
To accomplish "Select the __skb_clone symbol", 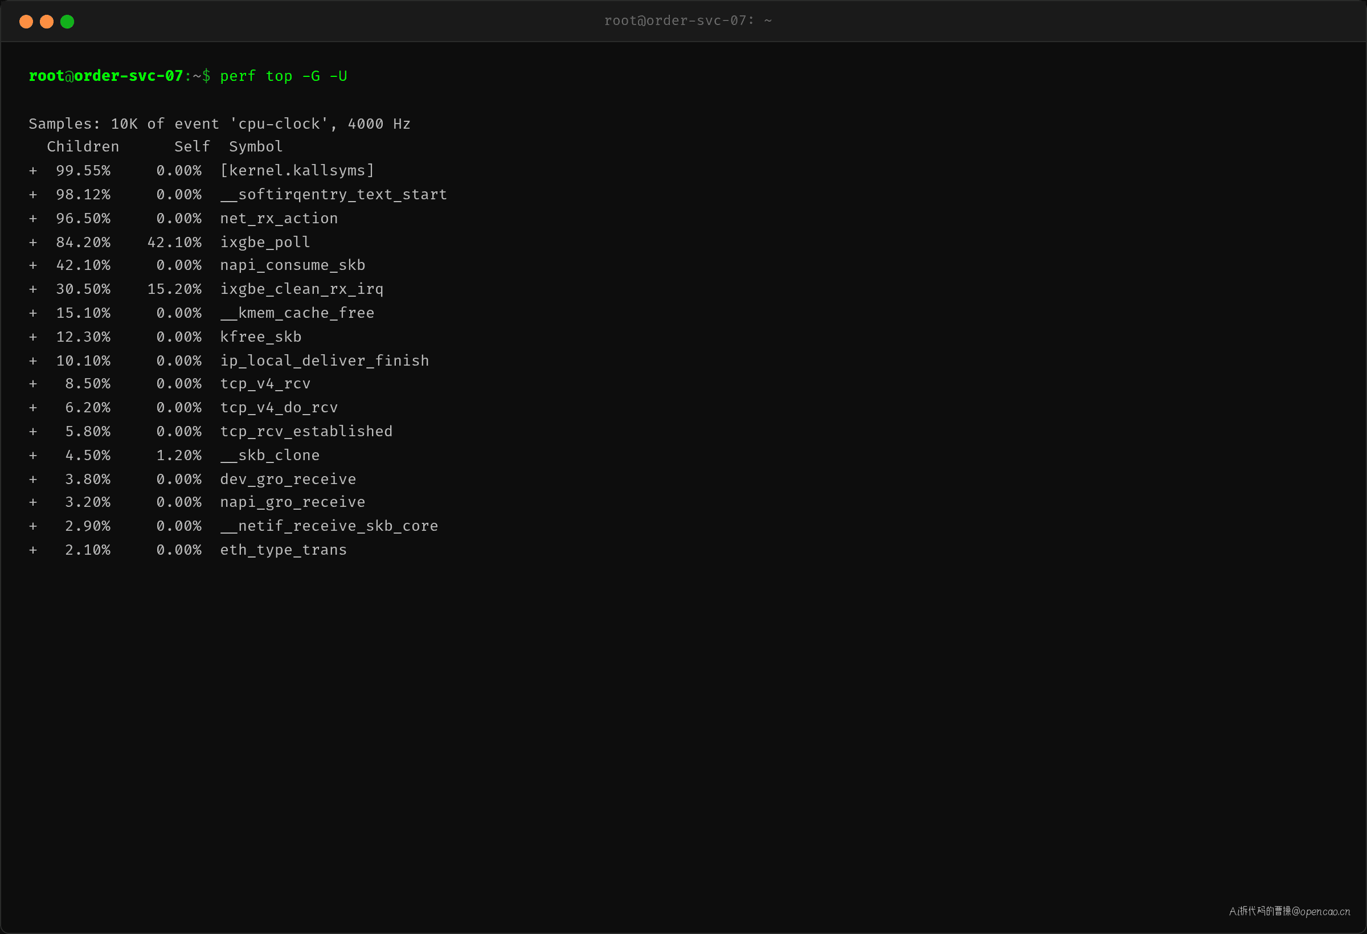I will click(x=270, y=455).
